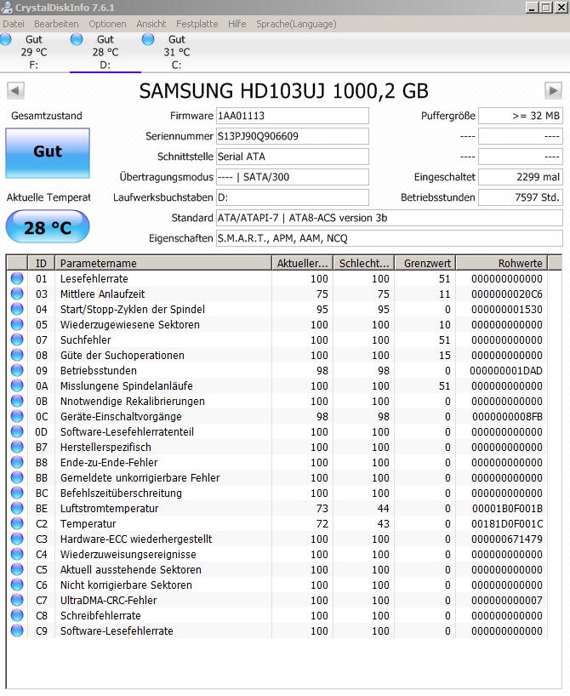
Task: Click the Parametername column header
Action: point(163,263)
